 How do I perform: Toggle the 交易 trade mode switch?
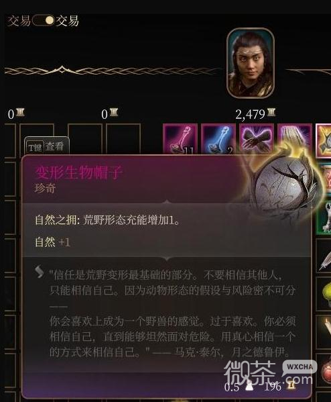click(x=44, y=21)
